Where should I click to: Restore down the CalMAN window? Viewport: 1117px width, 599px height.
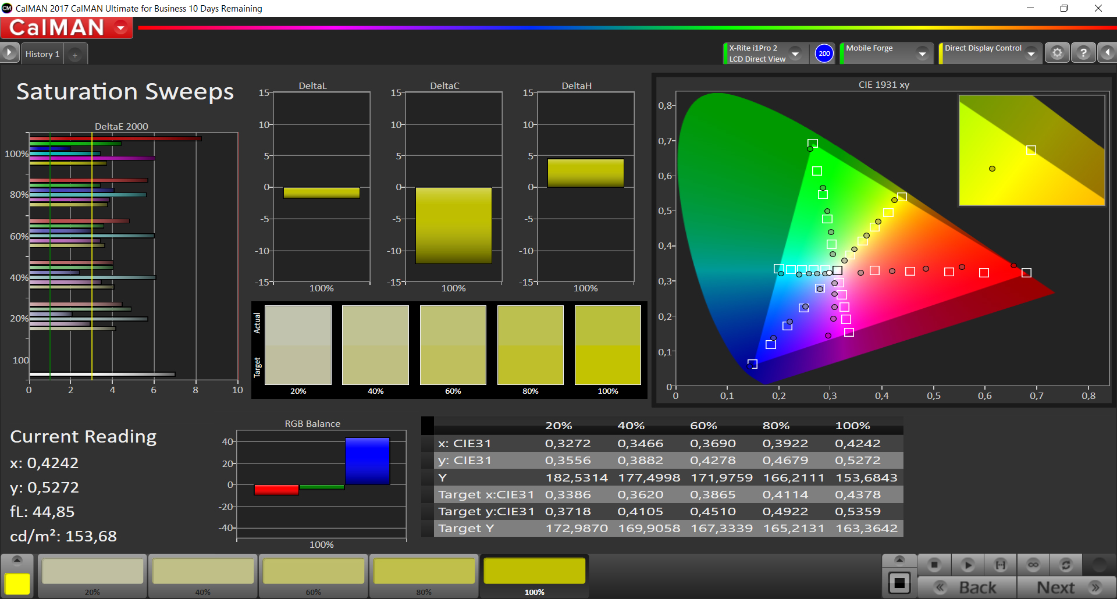pos(1064,8)
